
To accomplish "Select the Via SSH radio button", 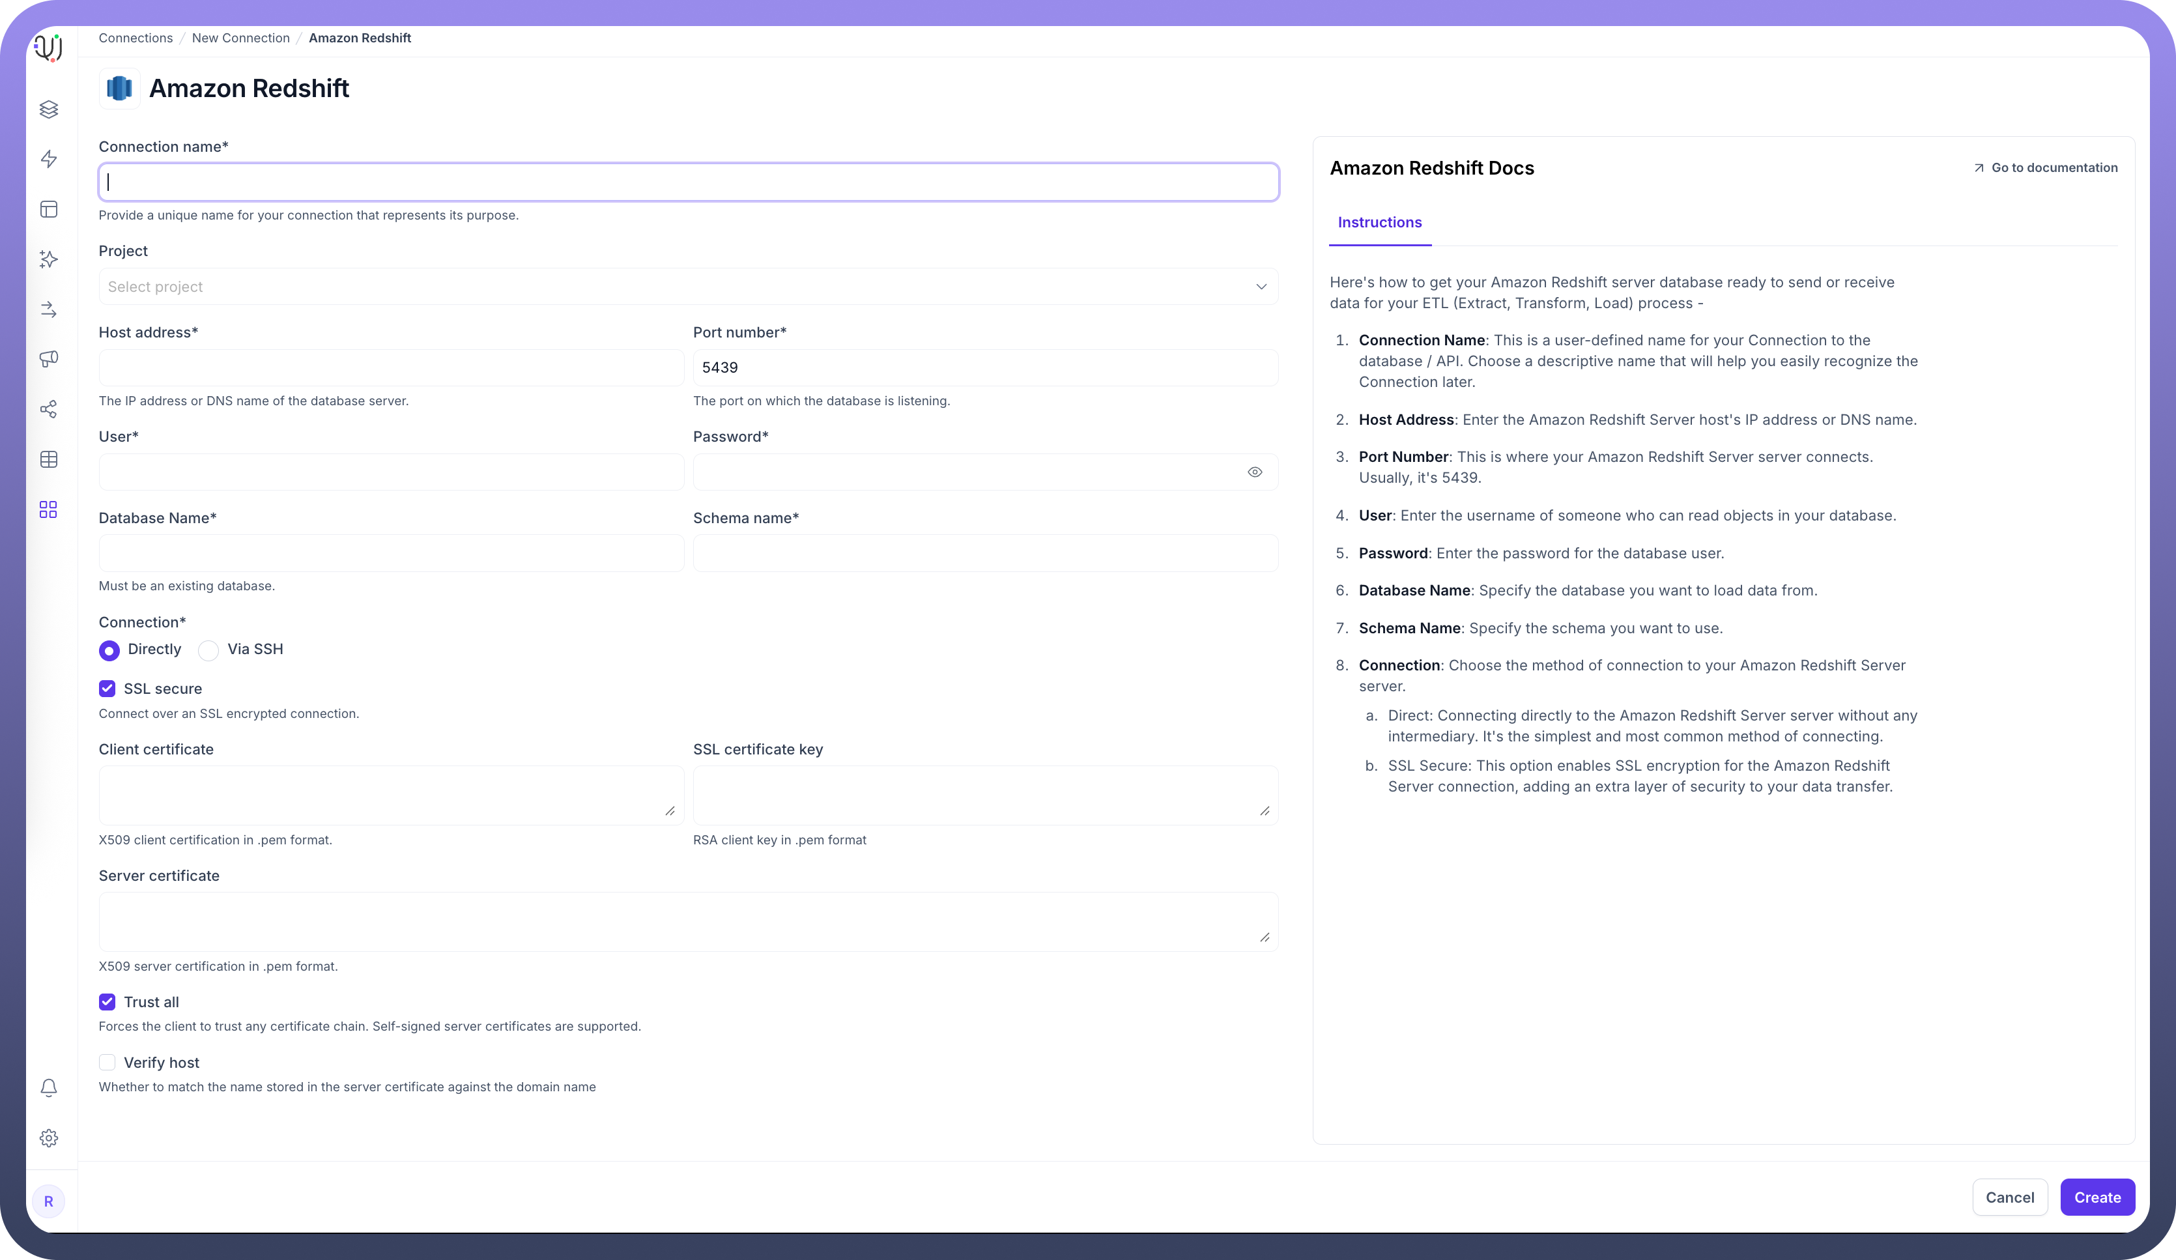I will pyautogui.click(x=208, y=650).
